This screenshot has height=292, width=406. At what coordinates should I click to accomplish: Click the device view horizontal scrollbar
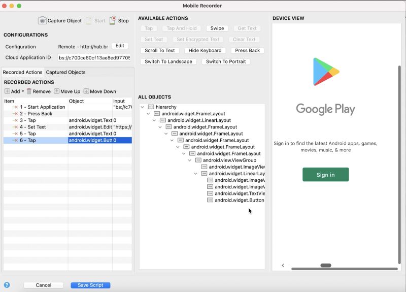345,269
